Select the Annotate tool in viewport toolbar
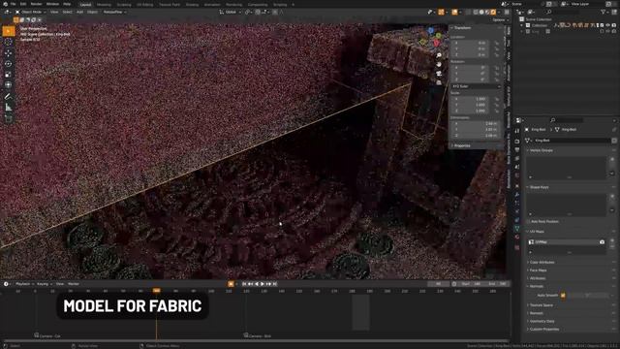The height and width of the screenshot is (349, 620). (x=9, y=97)
